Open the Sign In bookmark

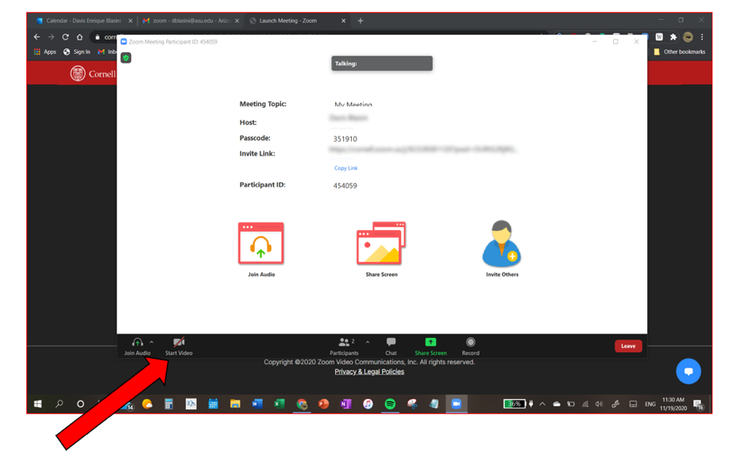pyautogui.click(x=77, y=52)
